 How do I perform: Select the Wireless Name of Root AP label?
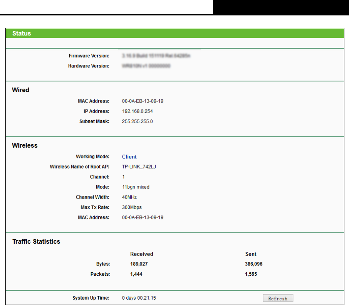click(79, 167)
